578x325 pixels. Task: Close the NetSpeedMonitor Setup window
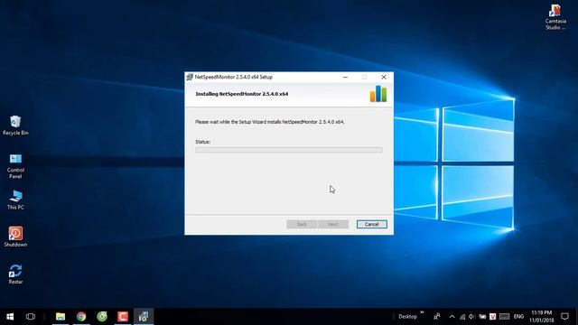click(x=384, y=77)
